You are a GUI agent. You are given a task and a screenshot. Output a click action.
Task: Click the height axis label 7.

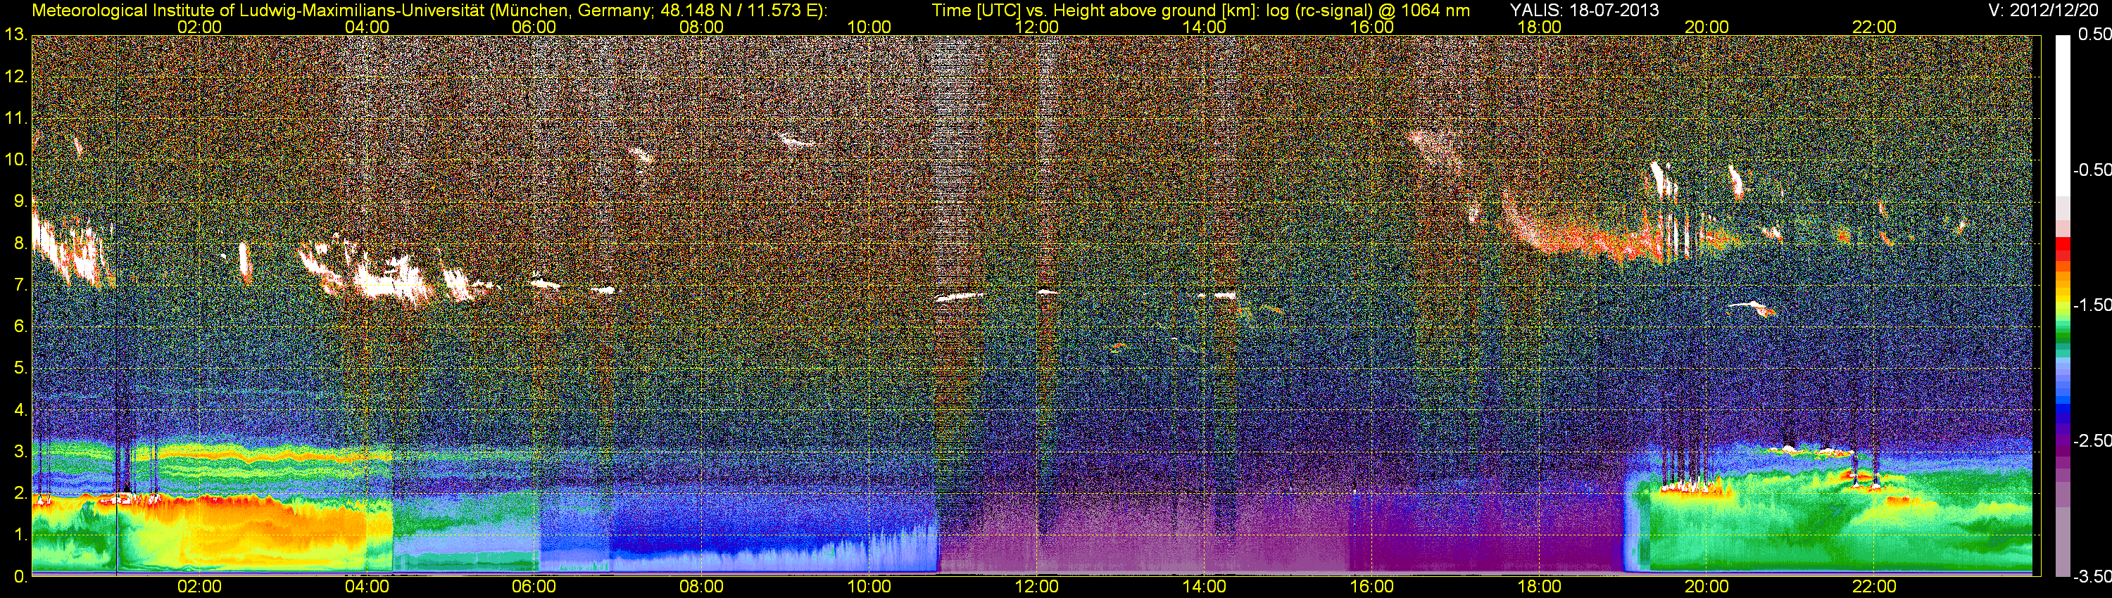point(20,285)
